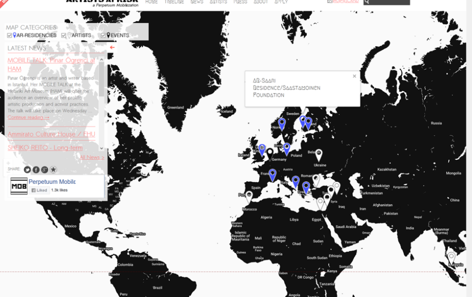The height and width of the screenshot is (297, 472).
Task: Click the right blue pin over Finland
Action: (308, 123)
